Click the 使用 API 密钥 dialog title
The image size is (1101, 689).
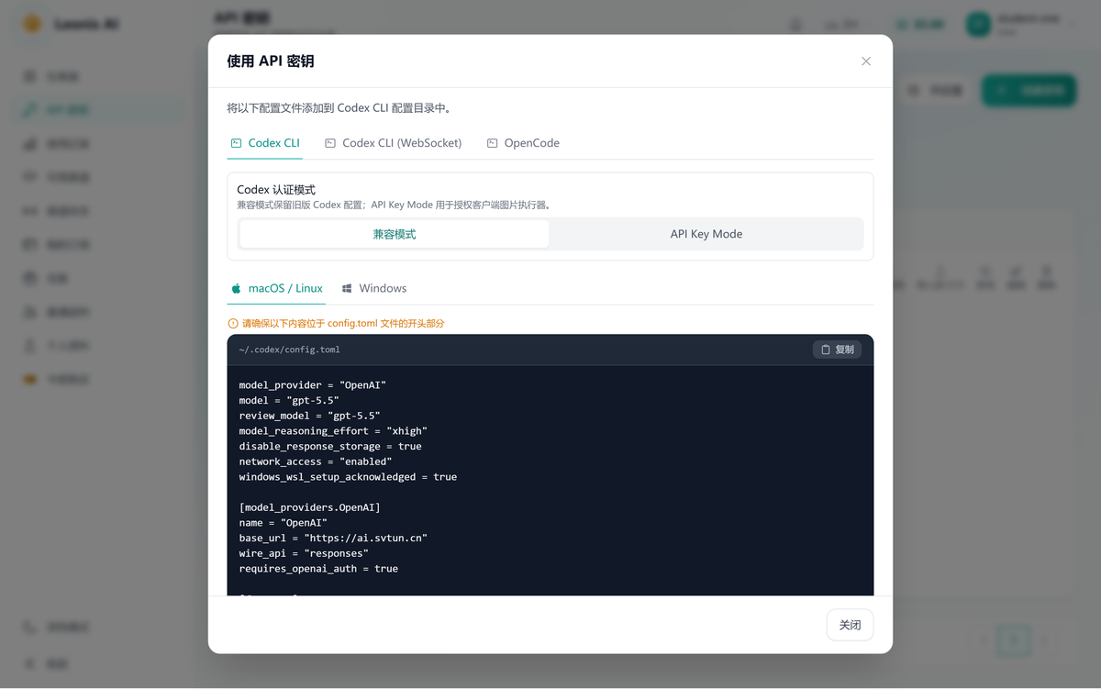271,61
